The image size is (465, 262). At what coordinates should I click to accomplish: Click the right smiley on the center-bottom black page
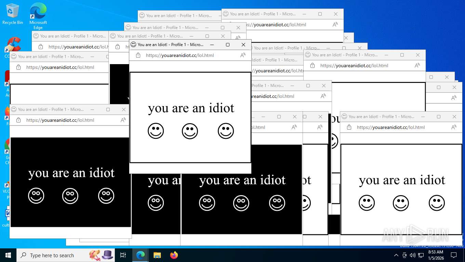pos(277,203)
